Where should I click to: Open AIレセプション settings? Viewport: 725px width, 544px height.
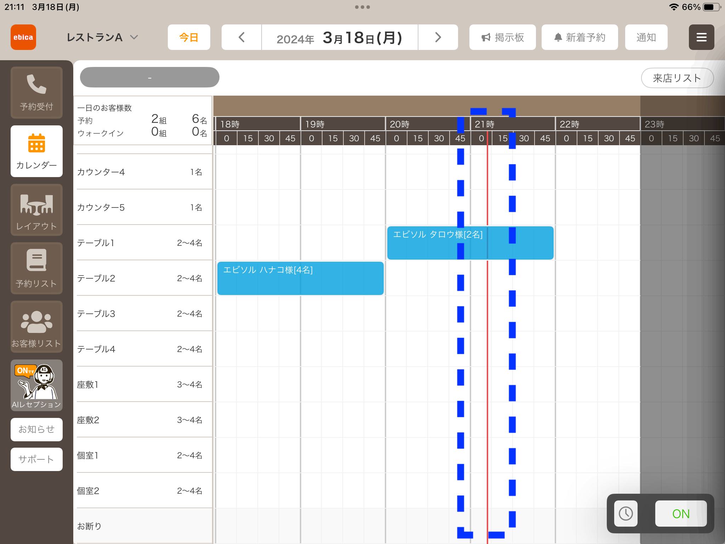click(x=36, y=385)
